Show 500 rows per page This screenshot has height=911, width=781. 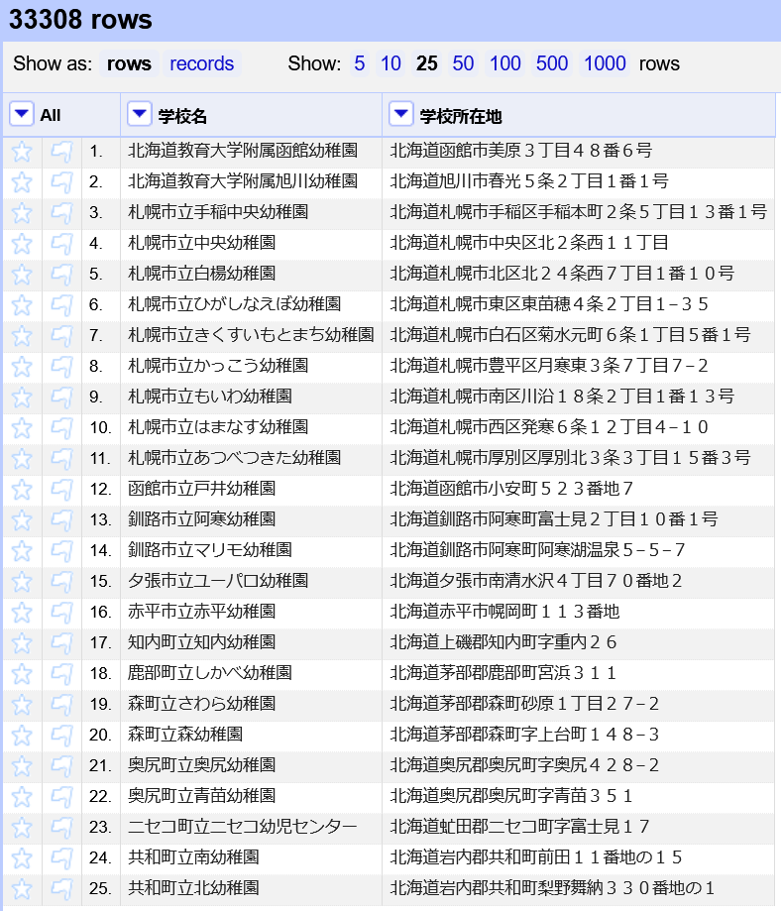(x=552, y=63)
